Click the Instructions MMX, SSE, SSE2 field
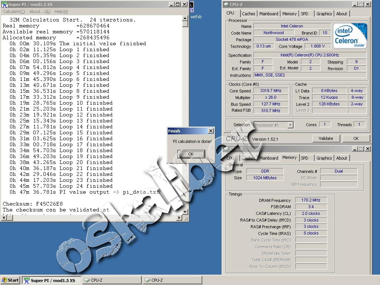 click(310, 75)
